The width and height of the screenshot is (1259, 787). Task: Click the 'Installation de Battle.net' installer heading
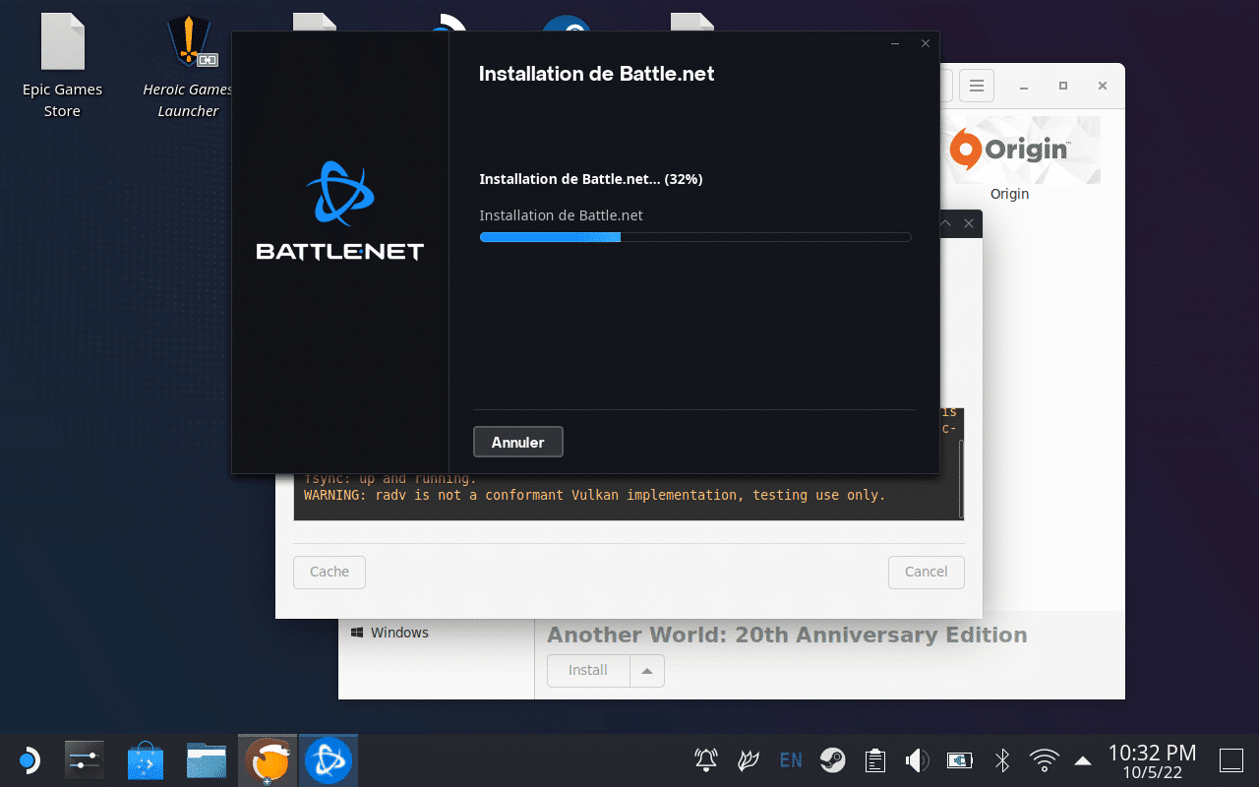click(x=596, y=74)
